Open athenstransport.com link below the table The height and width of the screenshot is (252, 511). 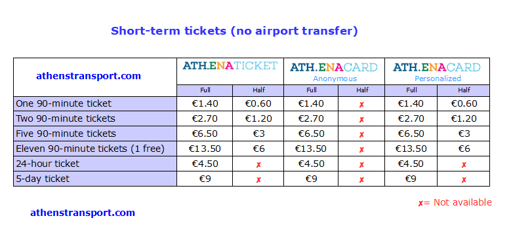click(x=83, y=213)
